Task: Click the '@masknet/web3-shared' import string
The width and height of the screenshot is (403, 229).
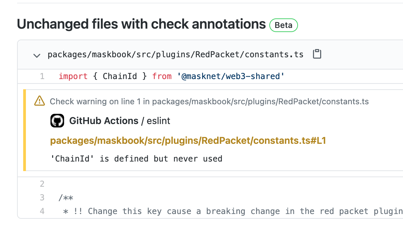Action: (230, 76)
